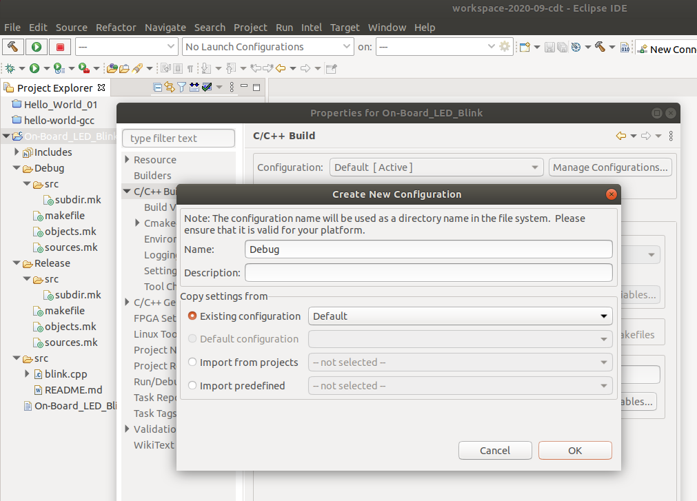The width and height of the screenshot is (697, 501).
Task: Open the Refactor menu
Action: tap(116, 28)
